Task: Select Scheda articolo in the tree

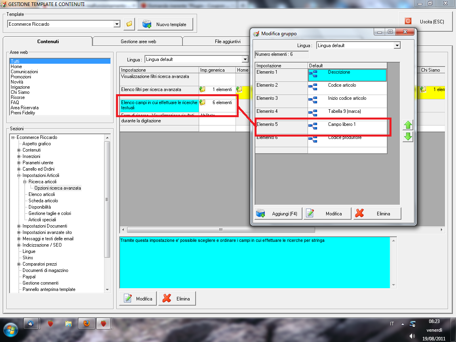Action: (43, 201)
